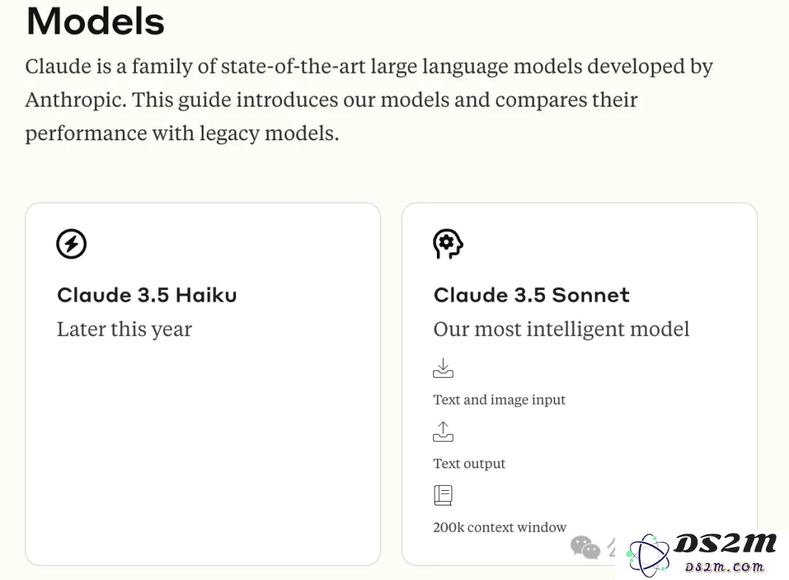This screenshot has height=580, width=789.
Task: Select "Our most intelligent model" description
Action: 561,329
